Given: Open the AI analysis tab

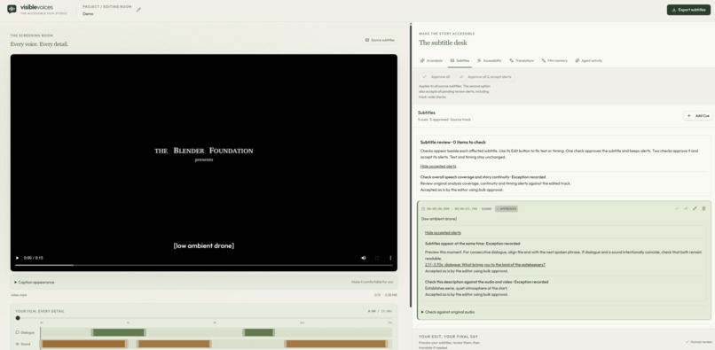Looking at the screenshot, I should click(x=431, y=60).
